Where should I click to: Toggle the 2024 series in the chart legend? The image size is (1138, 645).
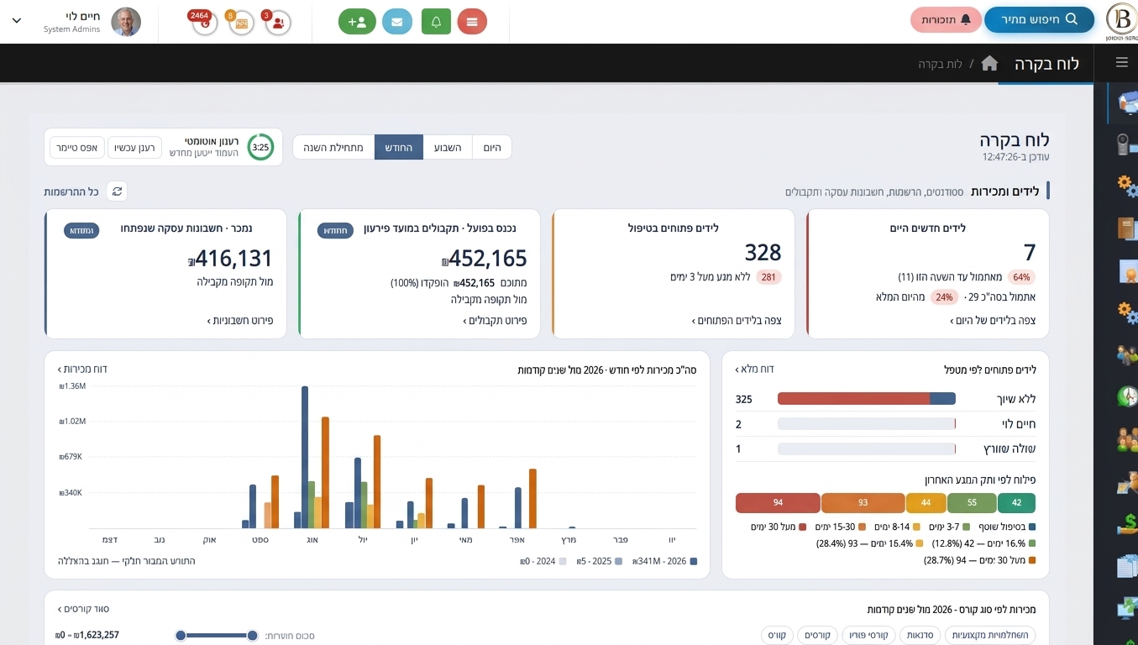point(543,561)
